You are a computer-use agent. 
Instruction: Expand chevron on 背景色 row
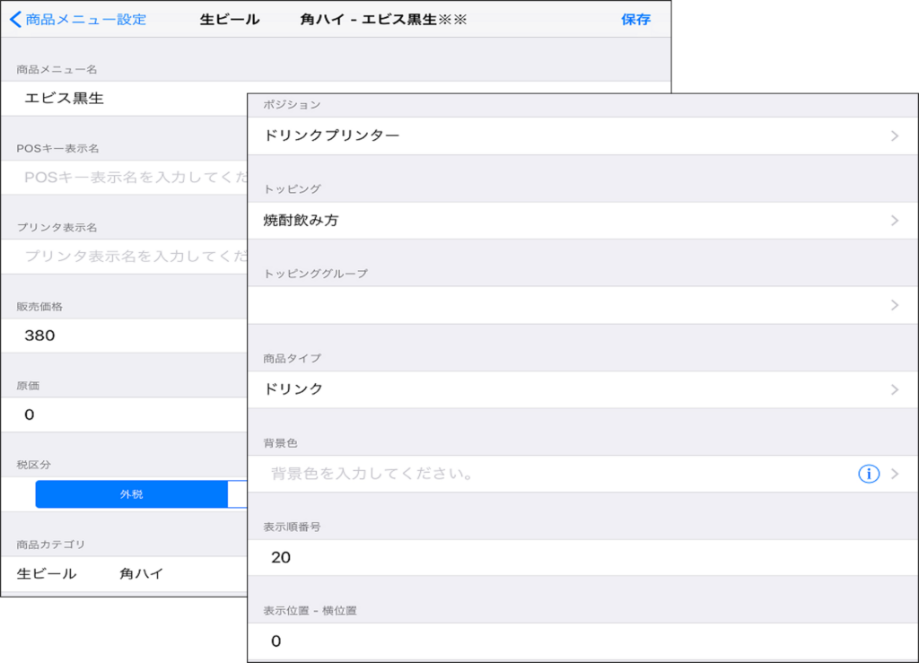895,474
